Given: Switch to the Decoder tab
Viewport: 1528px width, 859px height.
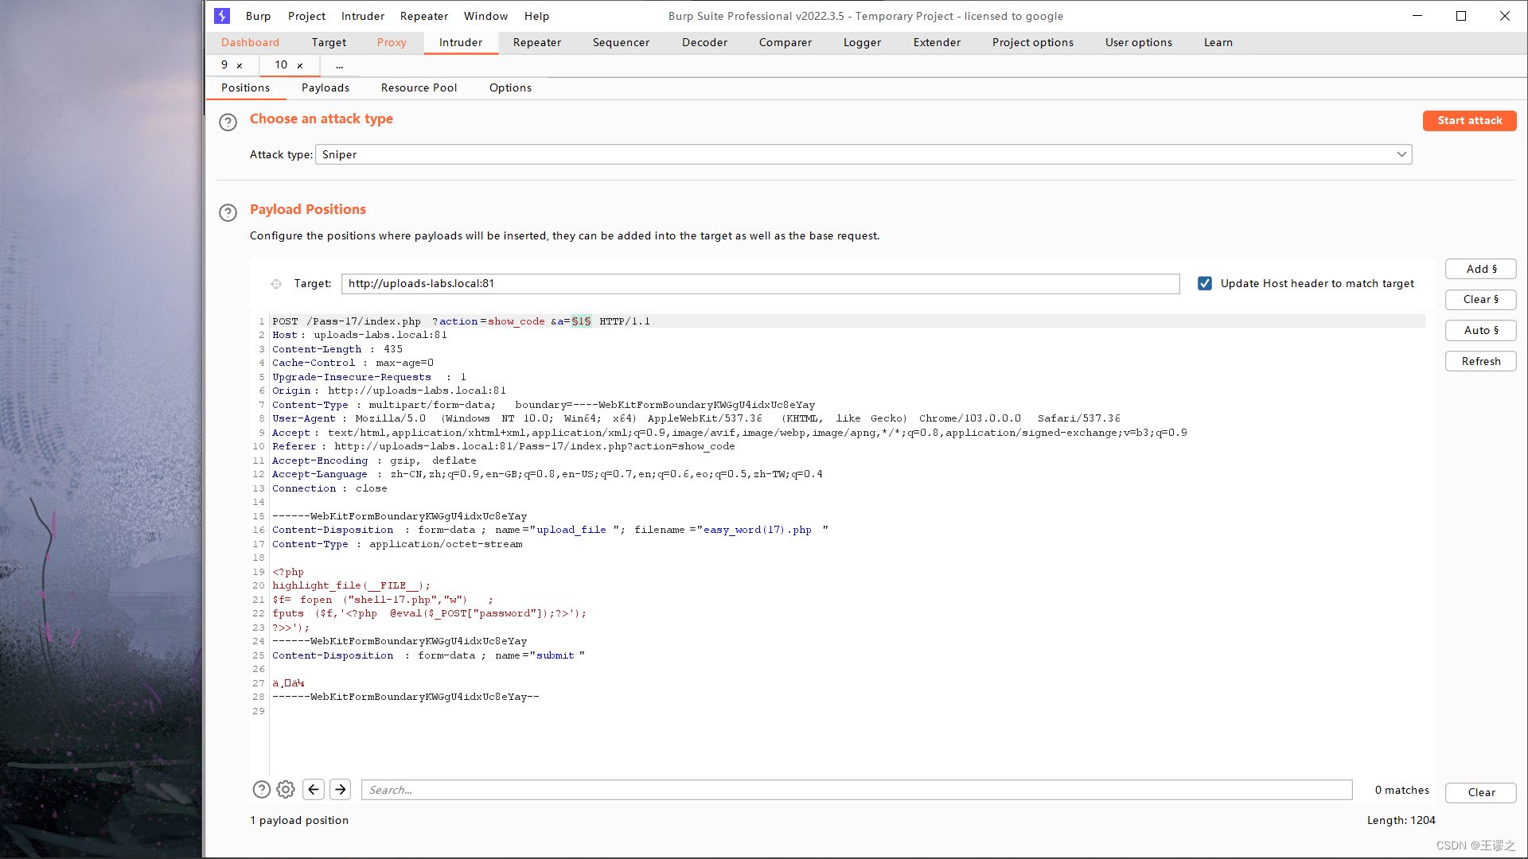Looking at the screenshot, I should (704, 42).
